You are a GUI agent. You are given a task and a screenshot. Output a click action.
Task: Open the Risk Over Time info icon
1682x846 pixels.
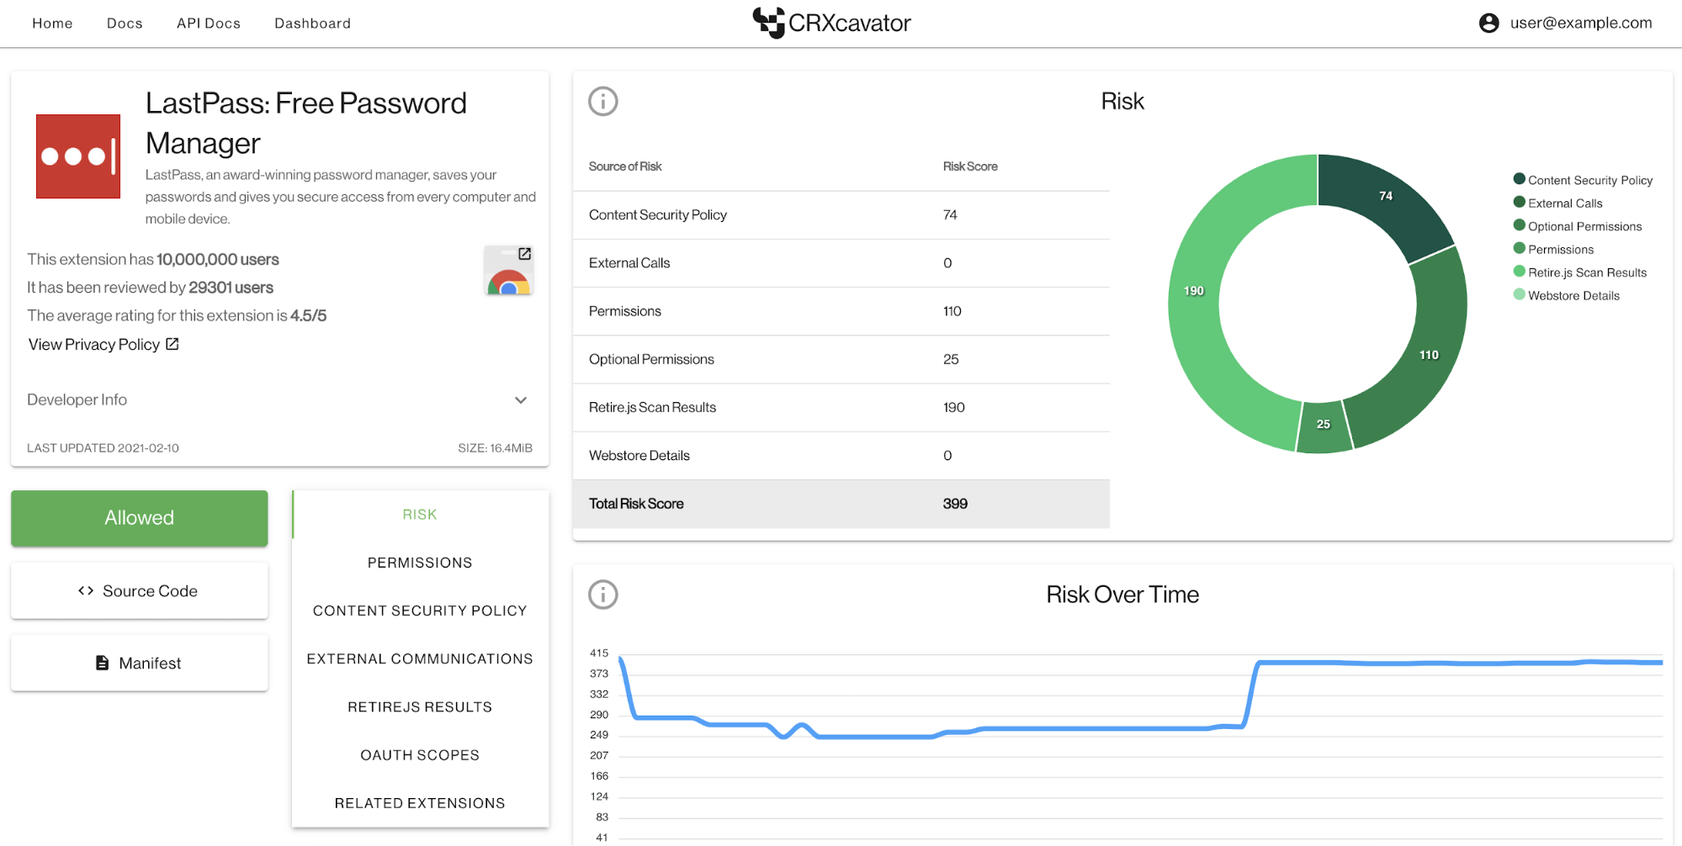click(603, 595)
